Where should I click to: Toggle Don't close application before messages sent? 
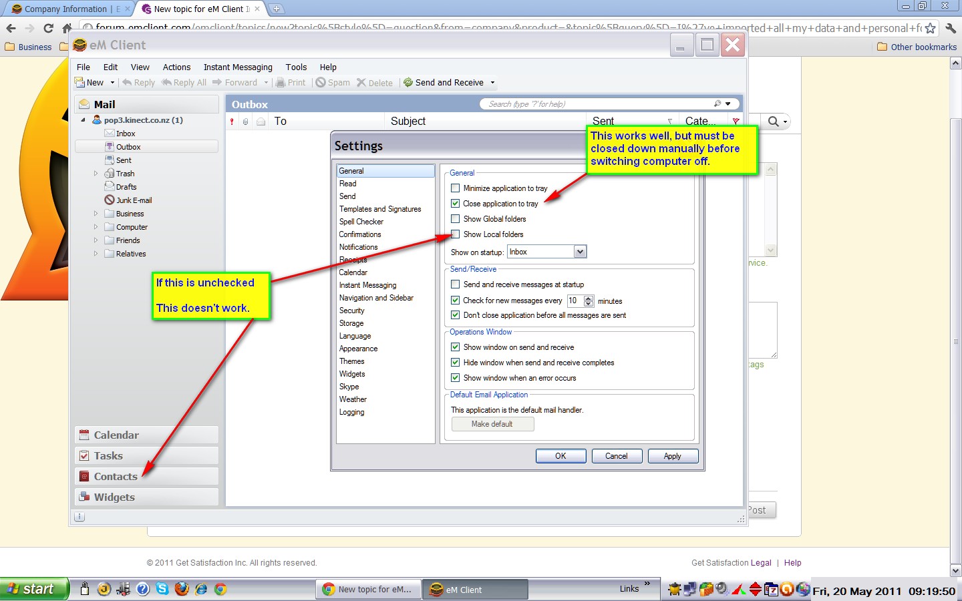pyautogui.click(x=455, y=315)
